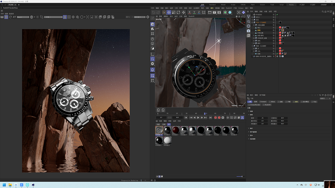Open the Python script icon in toolbar
The width and height of the screenshot is (335, 188).
243,12
